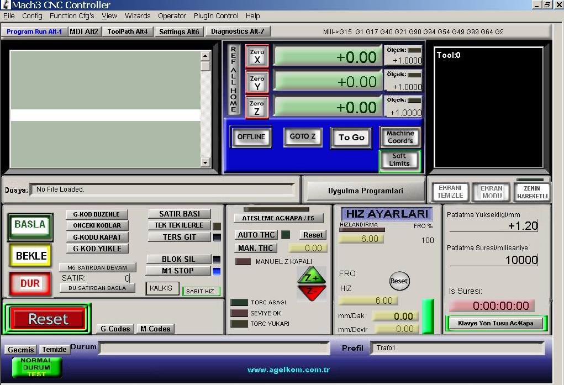Click Patlatma Suresi/milisaniye value field
This screenshot has height=385, width=564.
point(493,260)
